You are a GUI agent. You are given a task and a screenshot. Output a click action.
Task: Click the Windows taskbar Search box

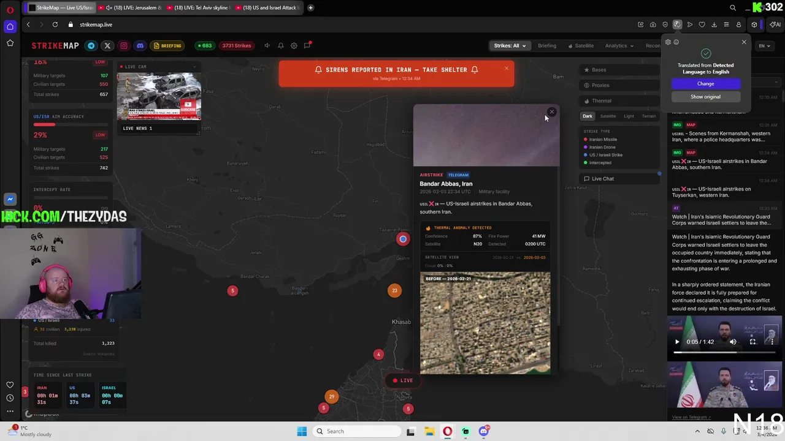[357, 431]
